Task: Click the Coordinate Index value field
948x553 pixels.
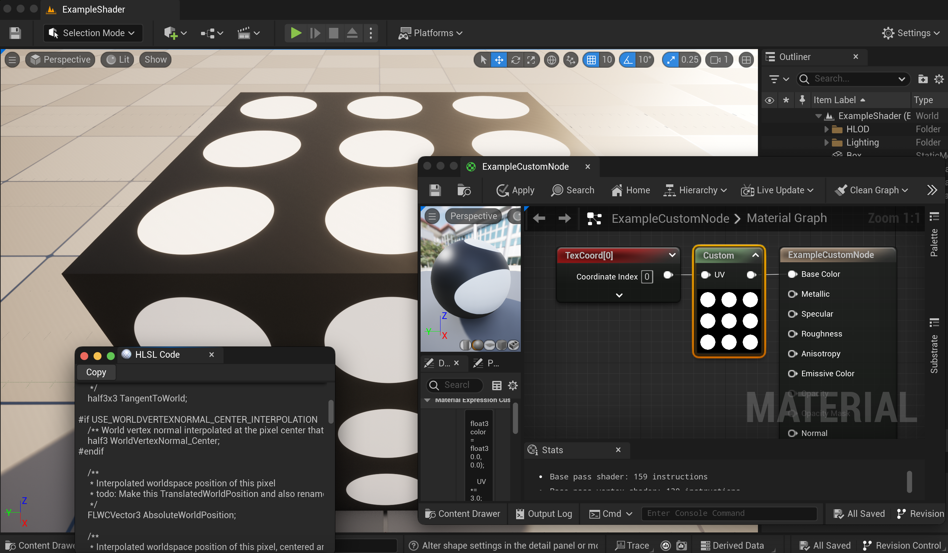Action: pyautogui.click(x=647, y=277)
